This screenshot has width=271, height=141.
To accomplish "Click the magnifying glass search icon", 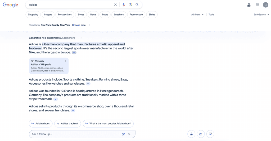I will coord(137,5).
